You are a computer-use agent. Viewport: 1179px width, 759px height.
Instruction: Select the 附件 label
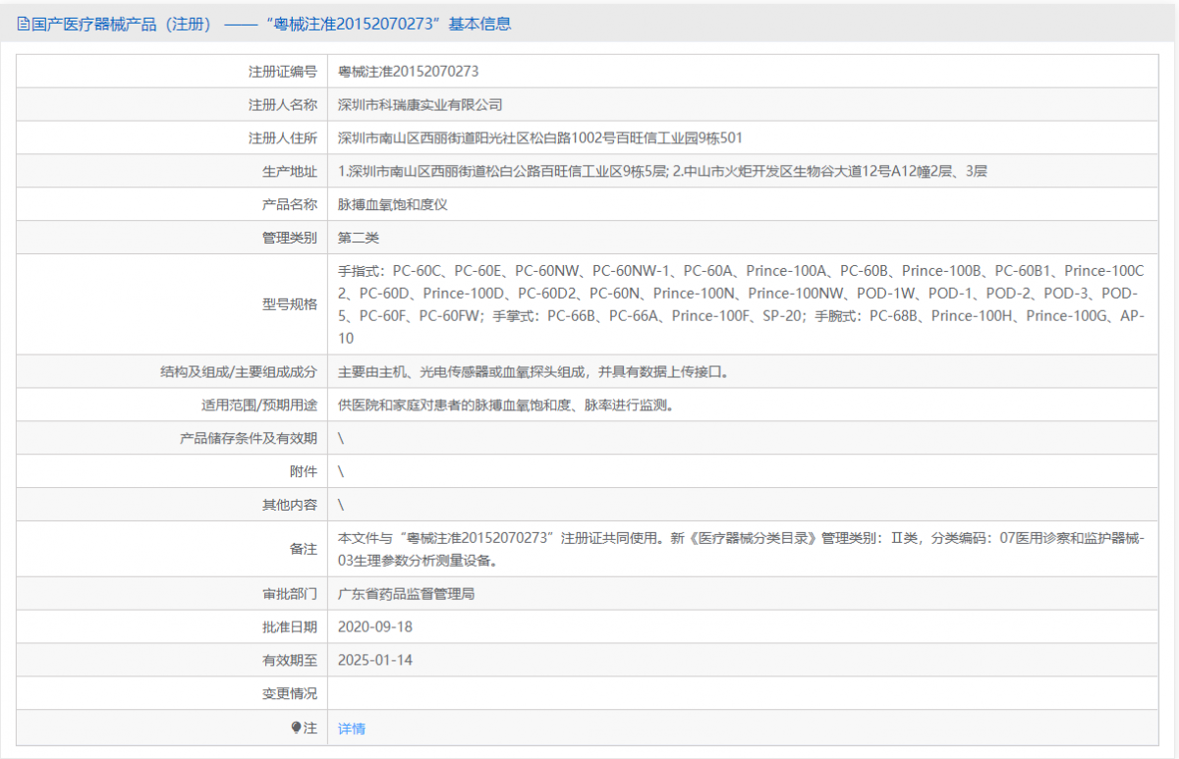pyautogui.click(x=304, y=471)
